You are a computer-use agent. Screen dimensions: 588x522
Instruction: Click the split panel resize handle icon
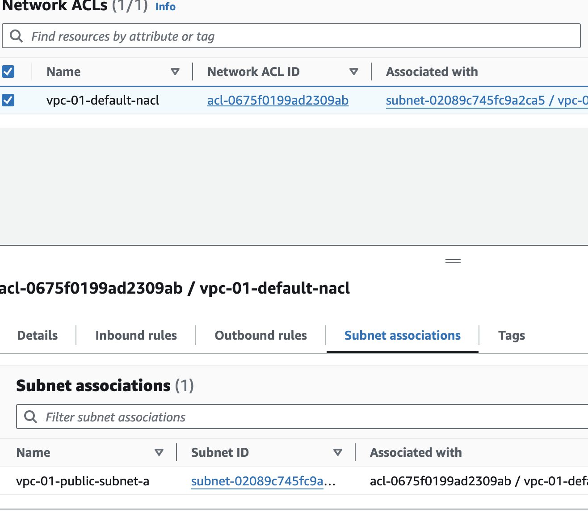pos(453,261)
